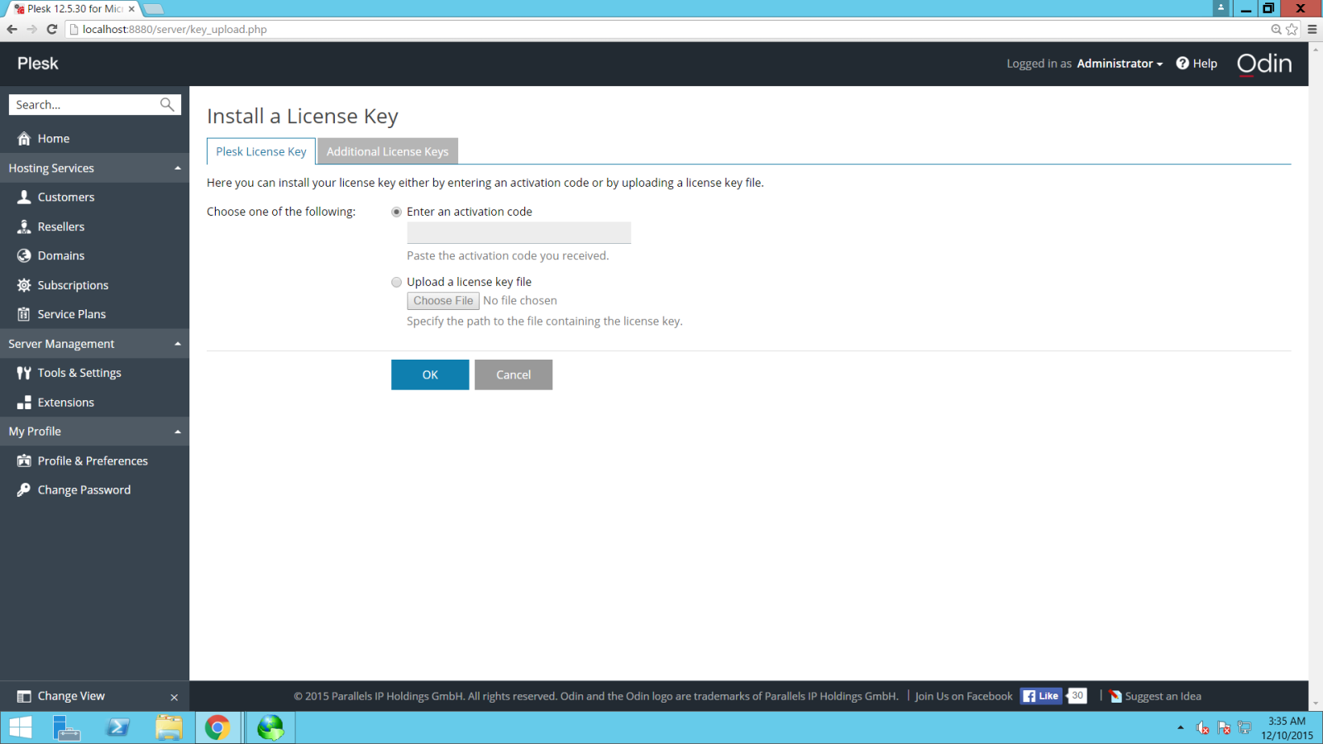1323x744 pixels.
Task: Click the Suggest an Idea link
Action: [1163, 696]
